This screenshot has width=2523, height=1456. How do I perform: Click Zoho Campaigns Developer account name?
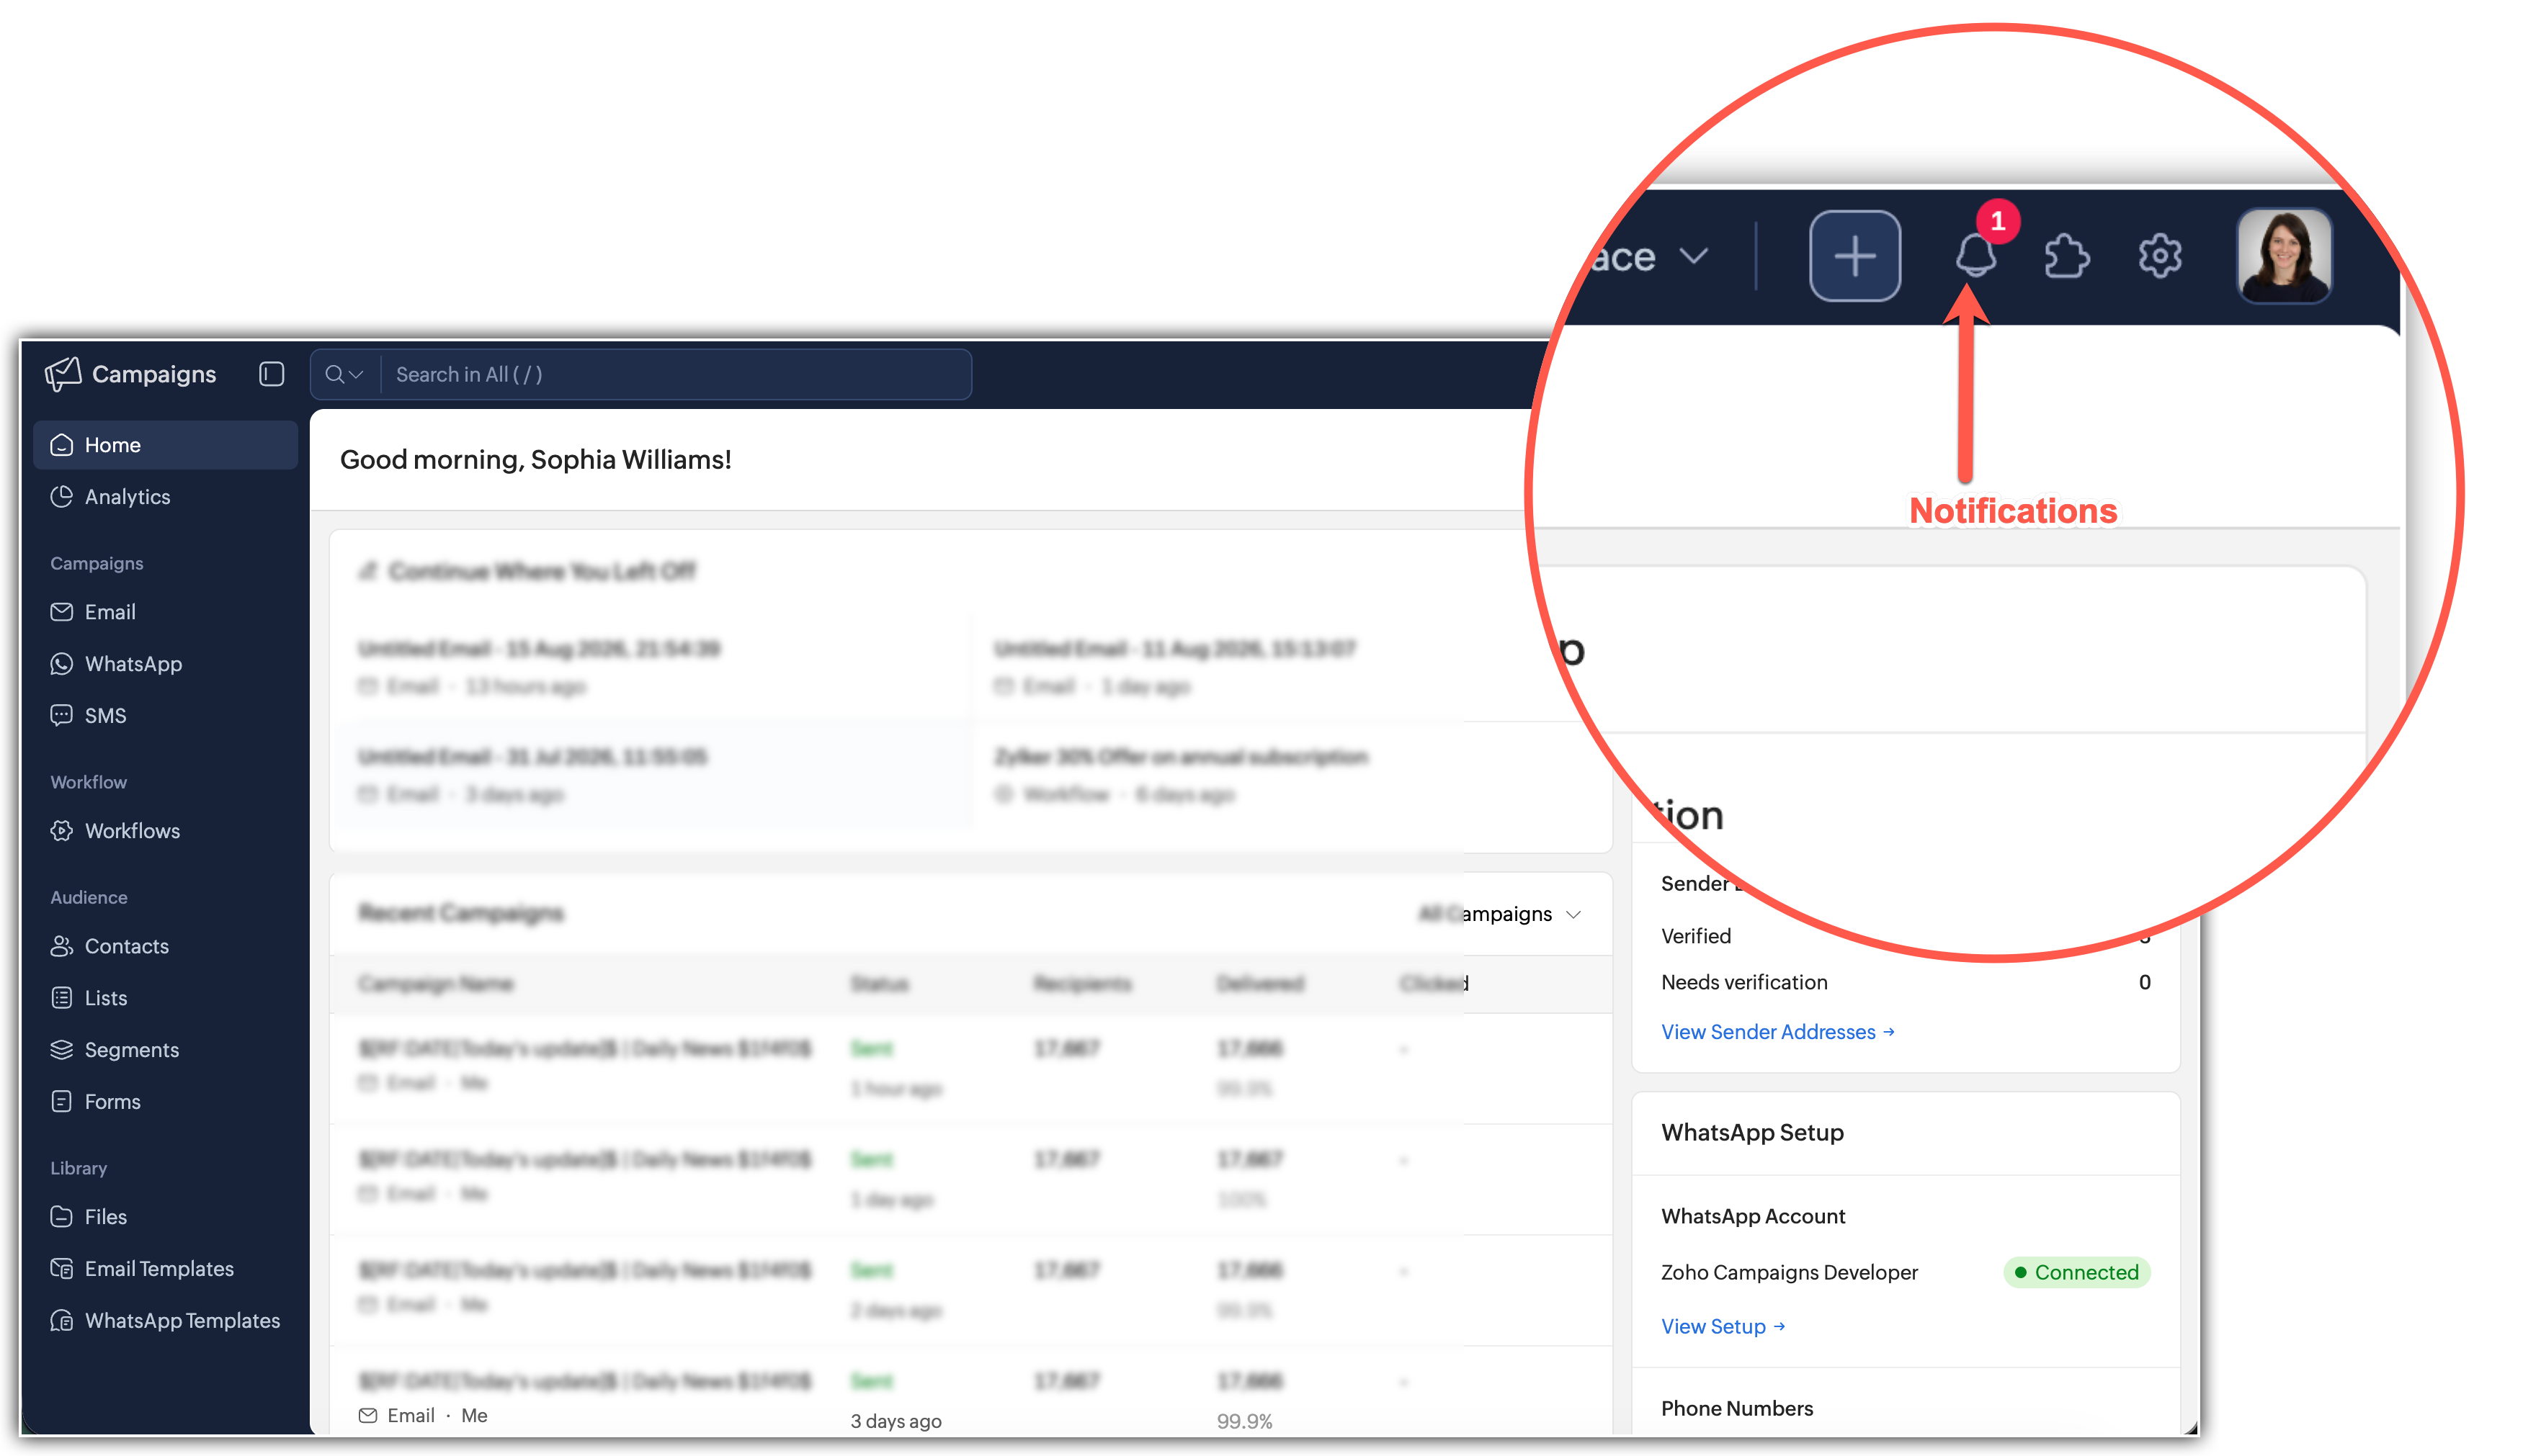pos(1789,1273)
